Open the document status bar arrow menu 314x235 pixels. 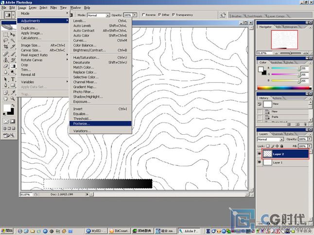[87, 194]
